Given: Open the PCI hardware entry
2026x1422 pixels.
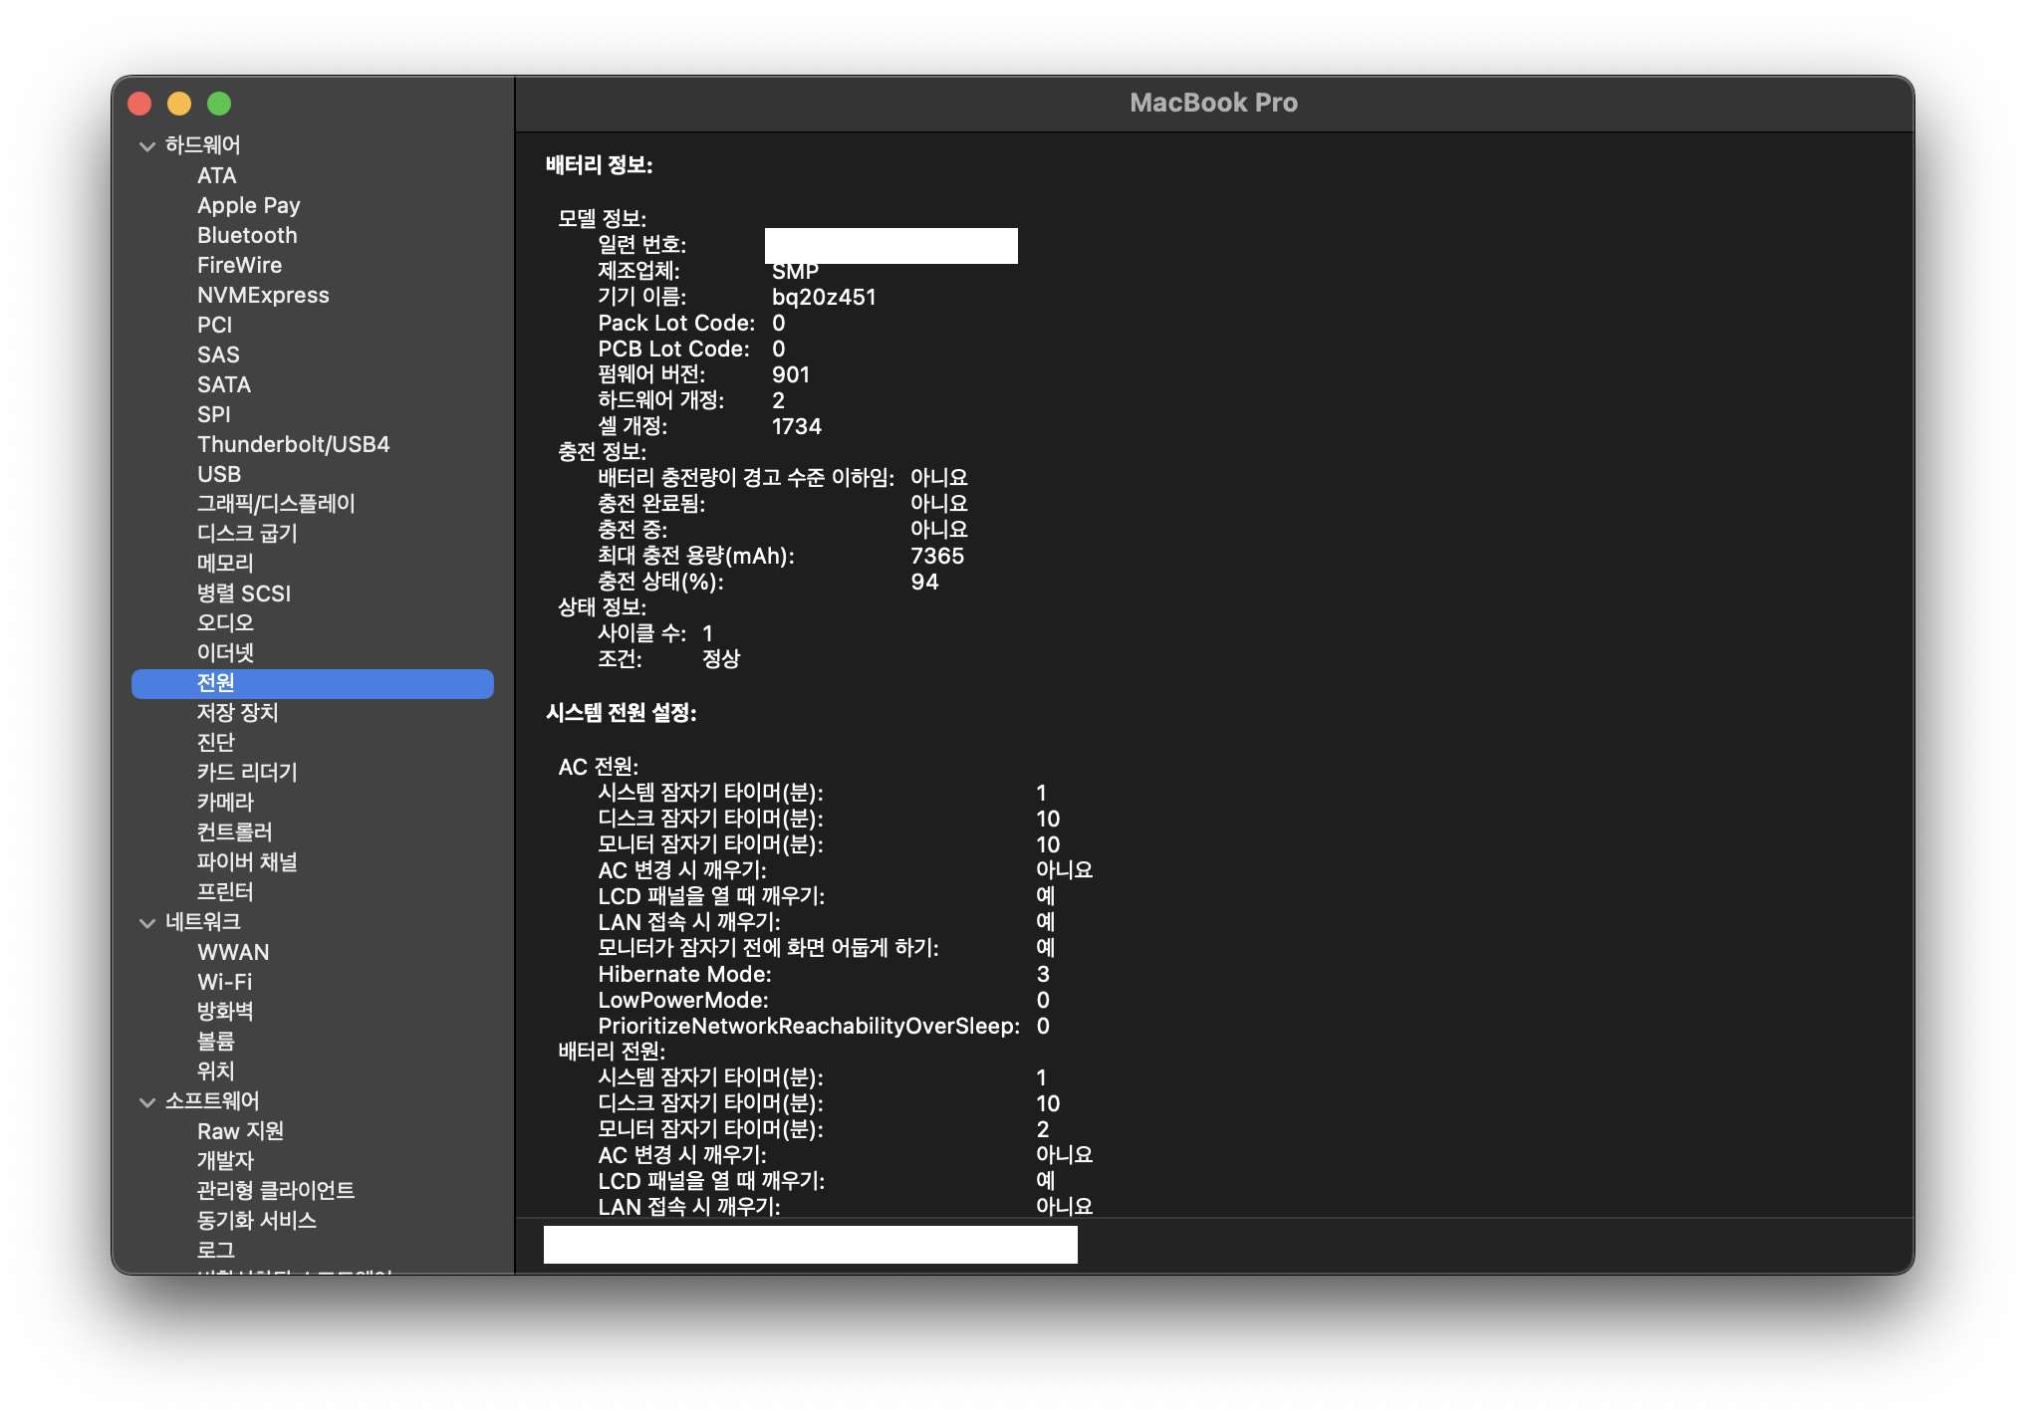Looking at the screenshot, I should 214,325.
